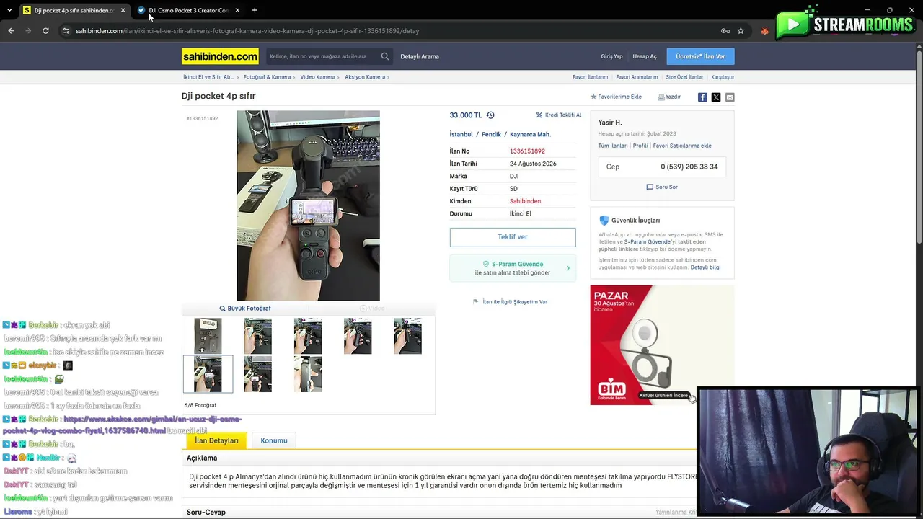The image size is (923, 519).
Task: Click the İstanbul location link
Action: click(x=461, y=135)
